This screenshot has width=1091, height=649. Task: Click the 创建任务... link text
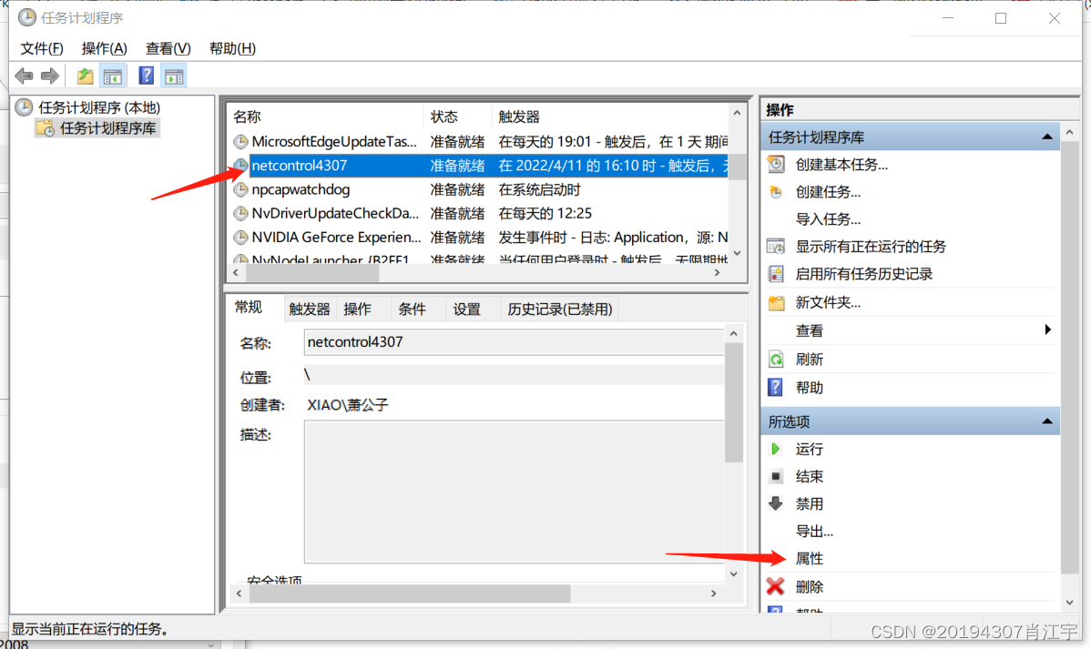coord(828,192)
